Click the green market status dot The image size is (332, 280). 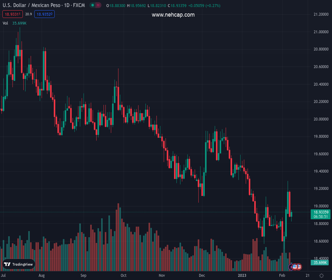(x=92, y=6)
